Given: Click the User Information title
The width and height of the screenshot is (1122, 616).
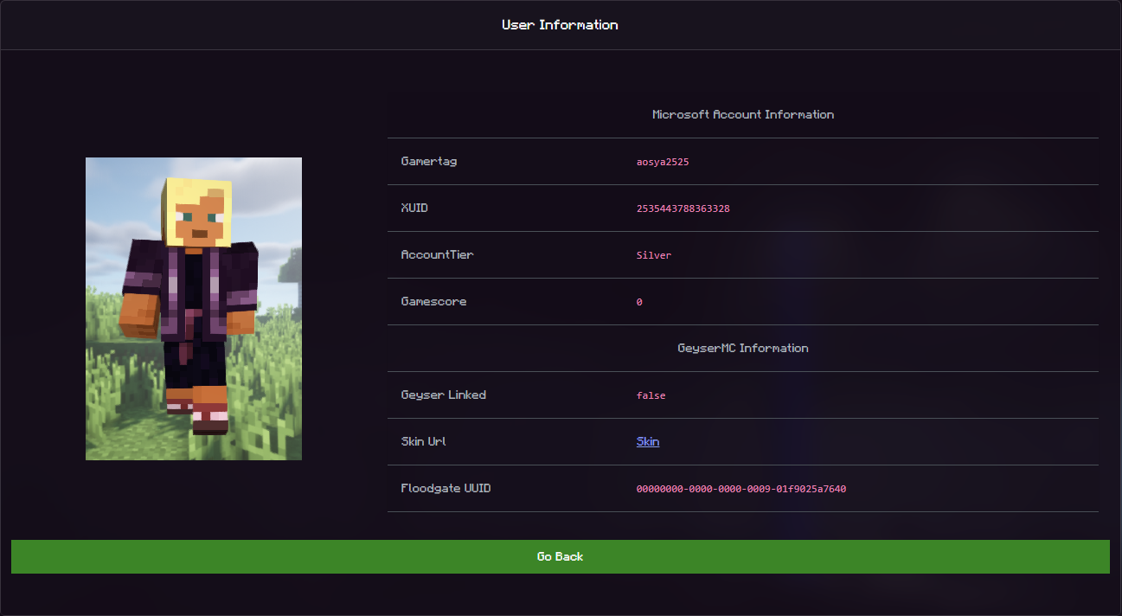Looking at the screenshot, I should [560, 25].
